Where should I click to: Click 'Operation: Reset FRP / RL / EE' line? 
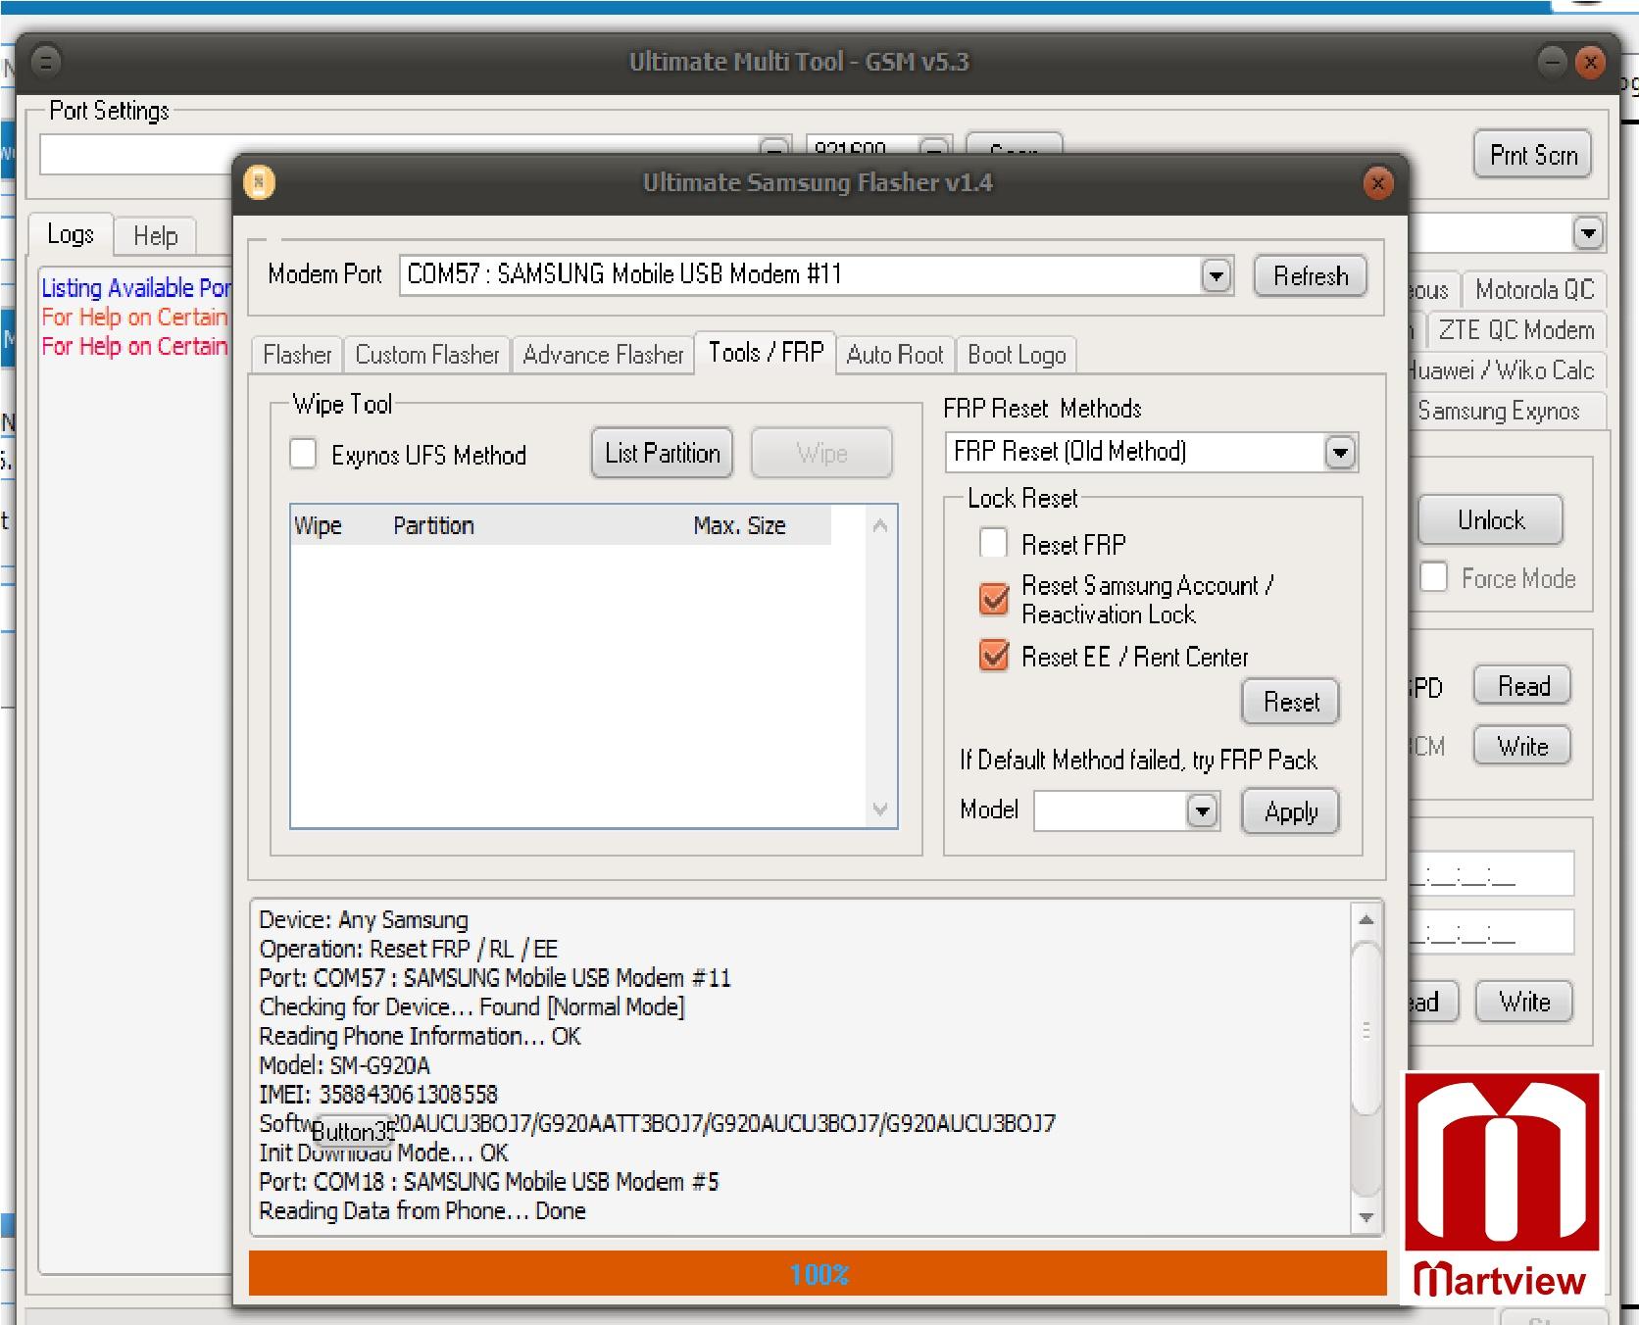point(408,949)
